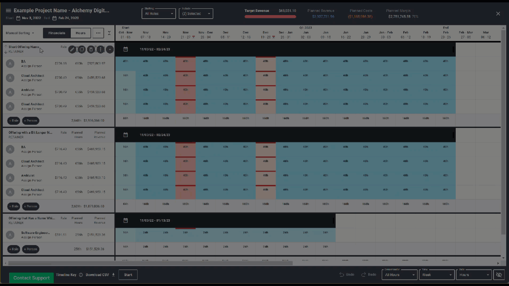Open the Staffing All Roles dropdown
This screenshot has width=509, height=286.
coord(159,14)
